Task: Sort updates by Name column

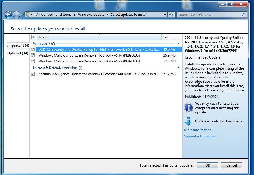Action: click(x=99, y=37)
